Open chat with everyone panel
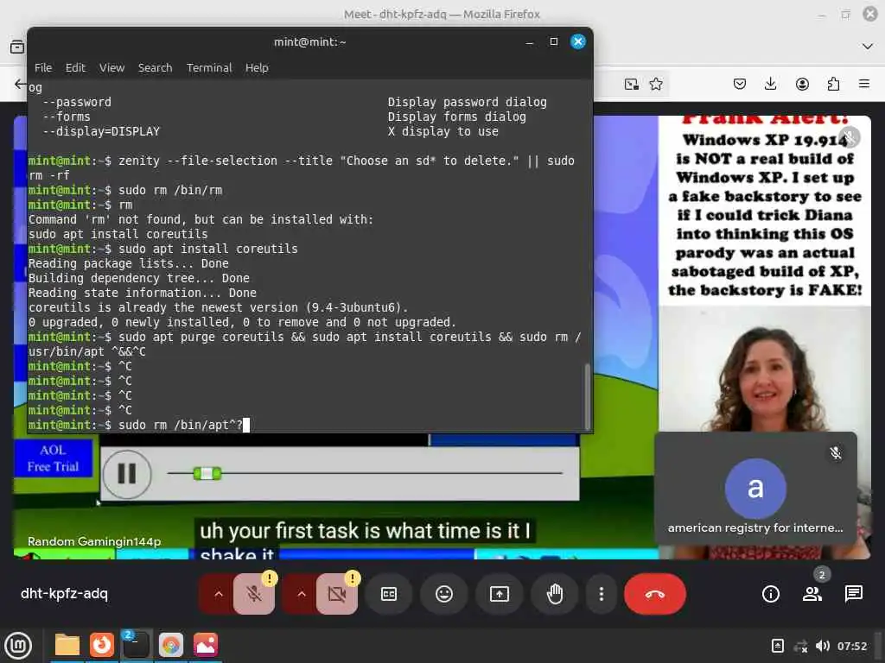The width and height of the screenshot is (885, 663). pyautogui.click(x=853, y=594)
